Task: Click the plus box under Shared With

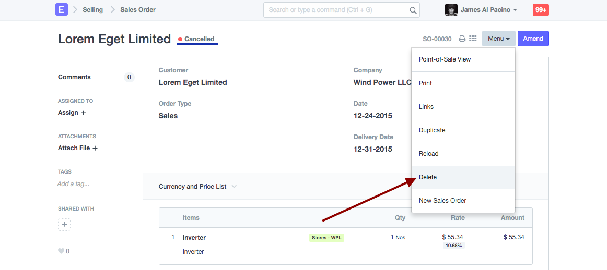Action: [64, 225]
